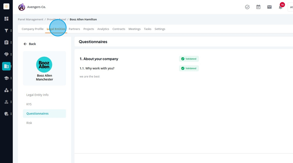Image resolution: width=293 pixels, height=163 pixels.
Task: Select Questionnaires in the side menu
Action: (45, 113)
